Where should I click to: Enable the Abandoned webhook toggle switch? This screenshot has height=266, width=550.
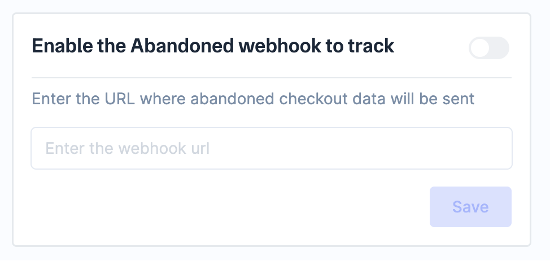coord(489,48)
